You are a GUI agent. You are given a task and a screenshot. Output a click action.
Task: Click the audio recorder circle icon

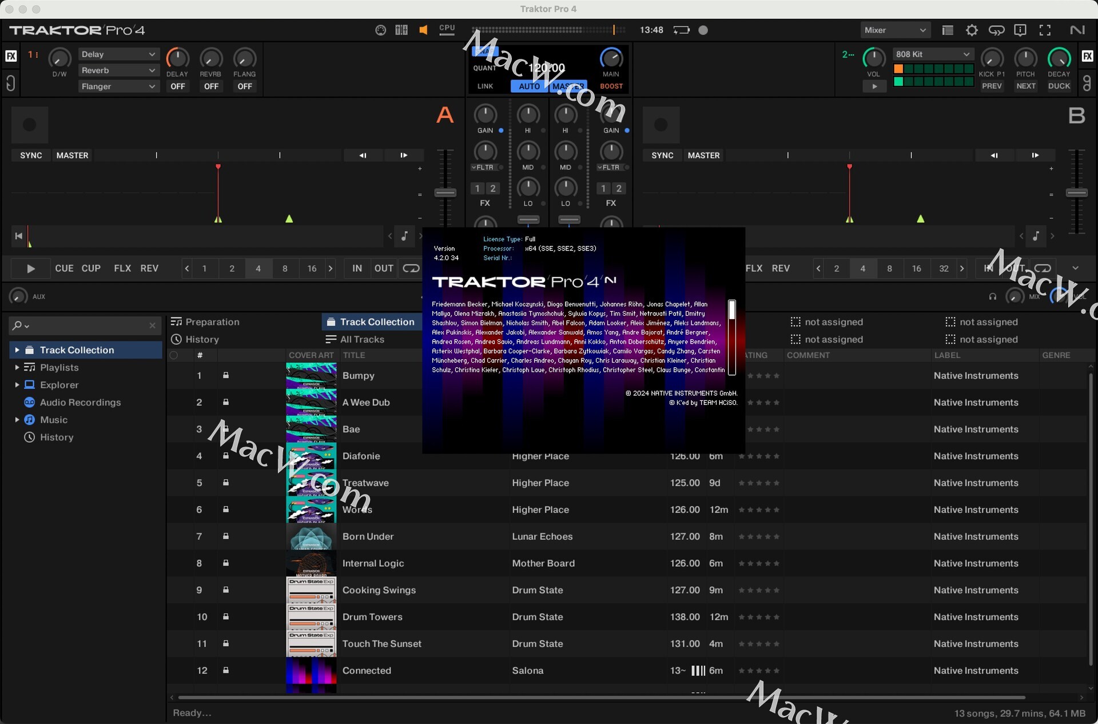(x=703, y=30)
